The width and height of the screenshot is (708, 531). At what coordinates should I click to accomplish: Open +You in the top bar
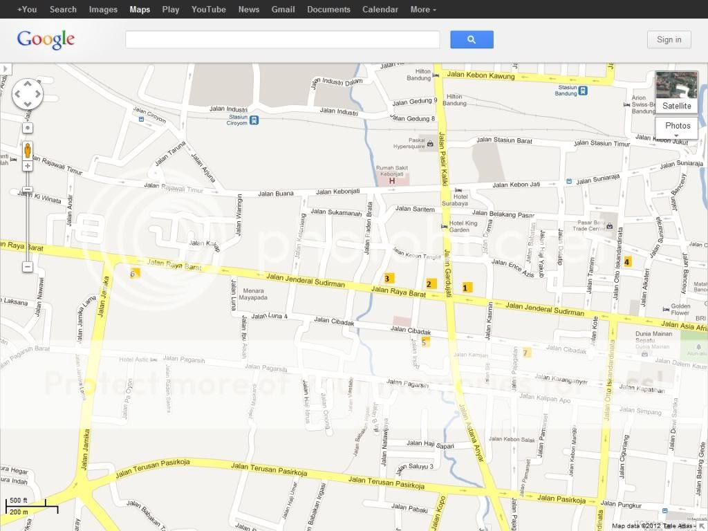pos(27,10)
